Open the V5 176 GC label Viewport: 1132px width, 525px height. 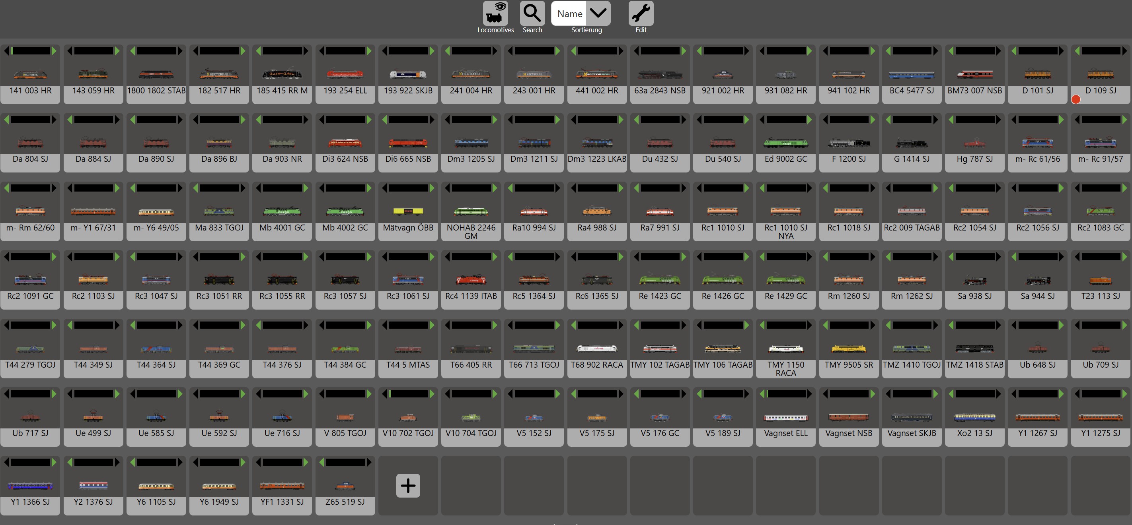coord(660,433)
